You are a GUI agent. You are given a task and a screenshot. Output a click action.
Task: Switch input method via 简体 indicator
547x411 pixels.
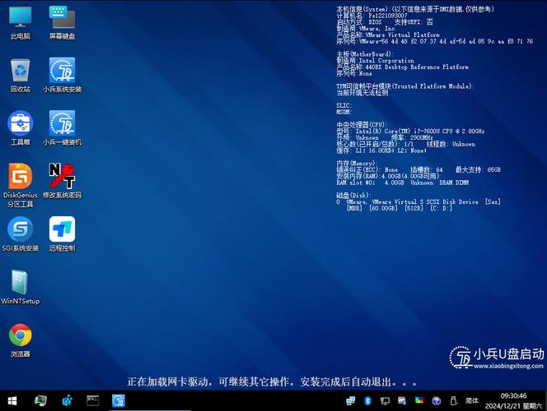coord(472,400)
